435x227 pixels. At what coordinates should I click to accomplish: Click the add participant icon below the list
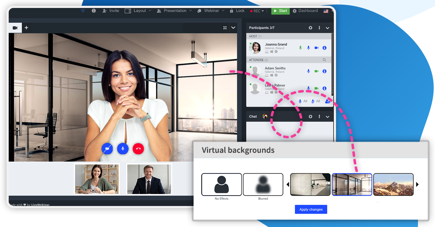(x=327, y=101)
